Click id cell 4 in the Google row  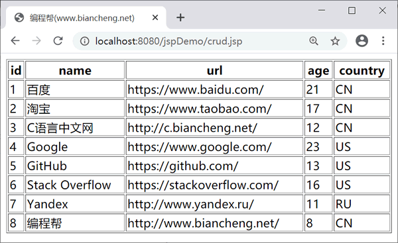[x=16, y=146]
